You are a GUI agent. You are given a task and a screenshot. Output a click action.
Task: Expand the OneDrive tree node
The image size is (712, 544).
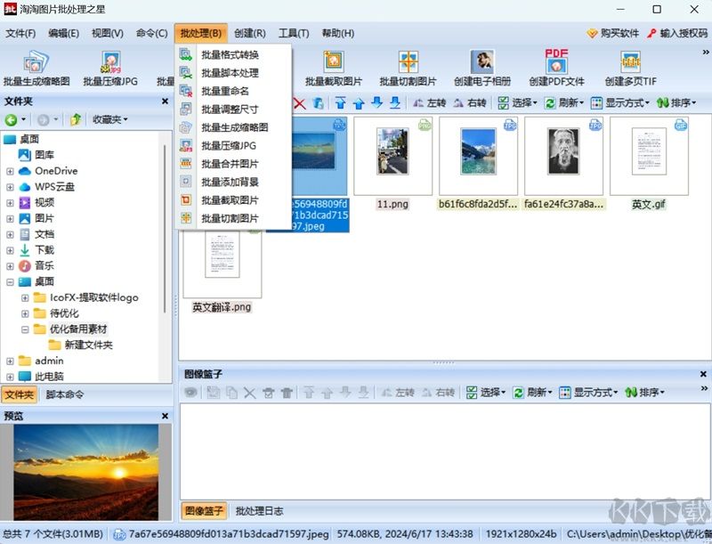click(10, 171)
